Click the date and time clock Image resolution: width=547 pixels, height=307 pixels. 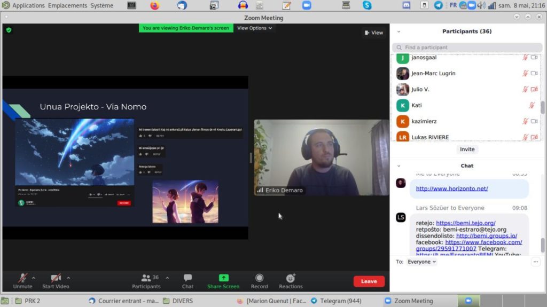[521, 5]
